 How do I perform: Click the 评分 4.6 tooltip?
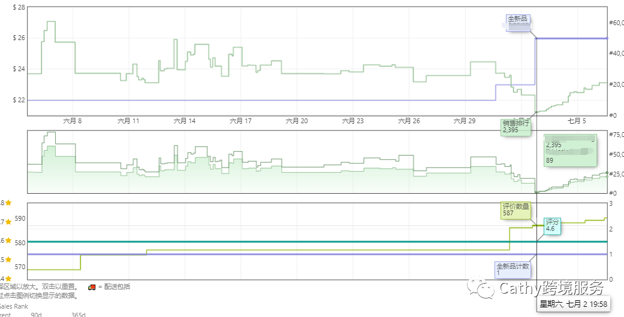pyautogui.click(x=552, y=225)
